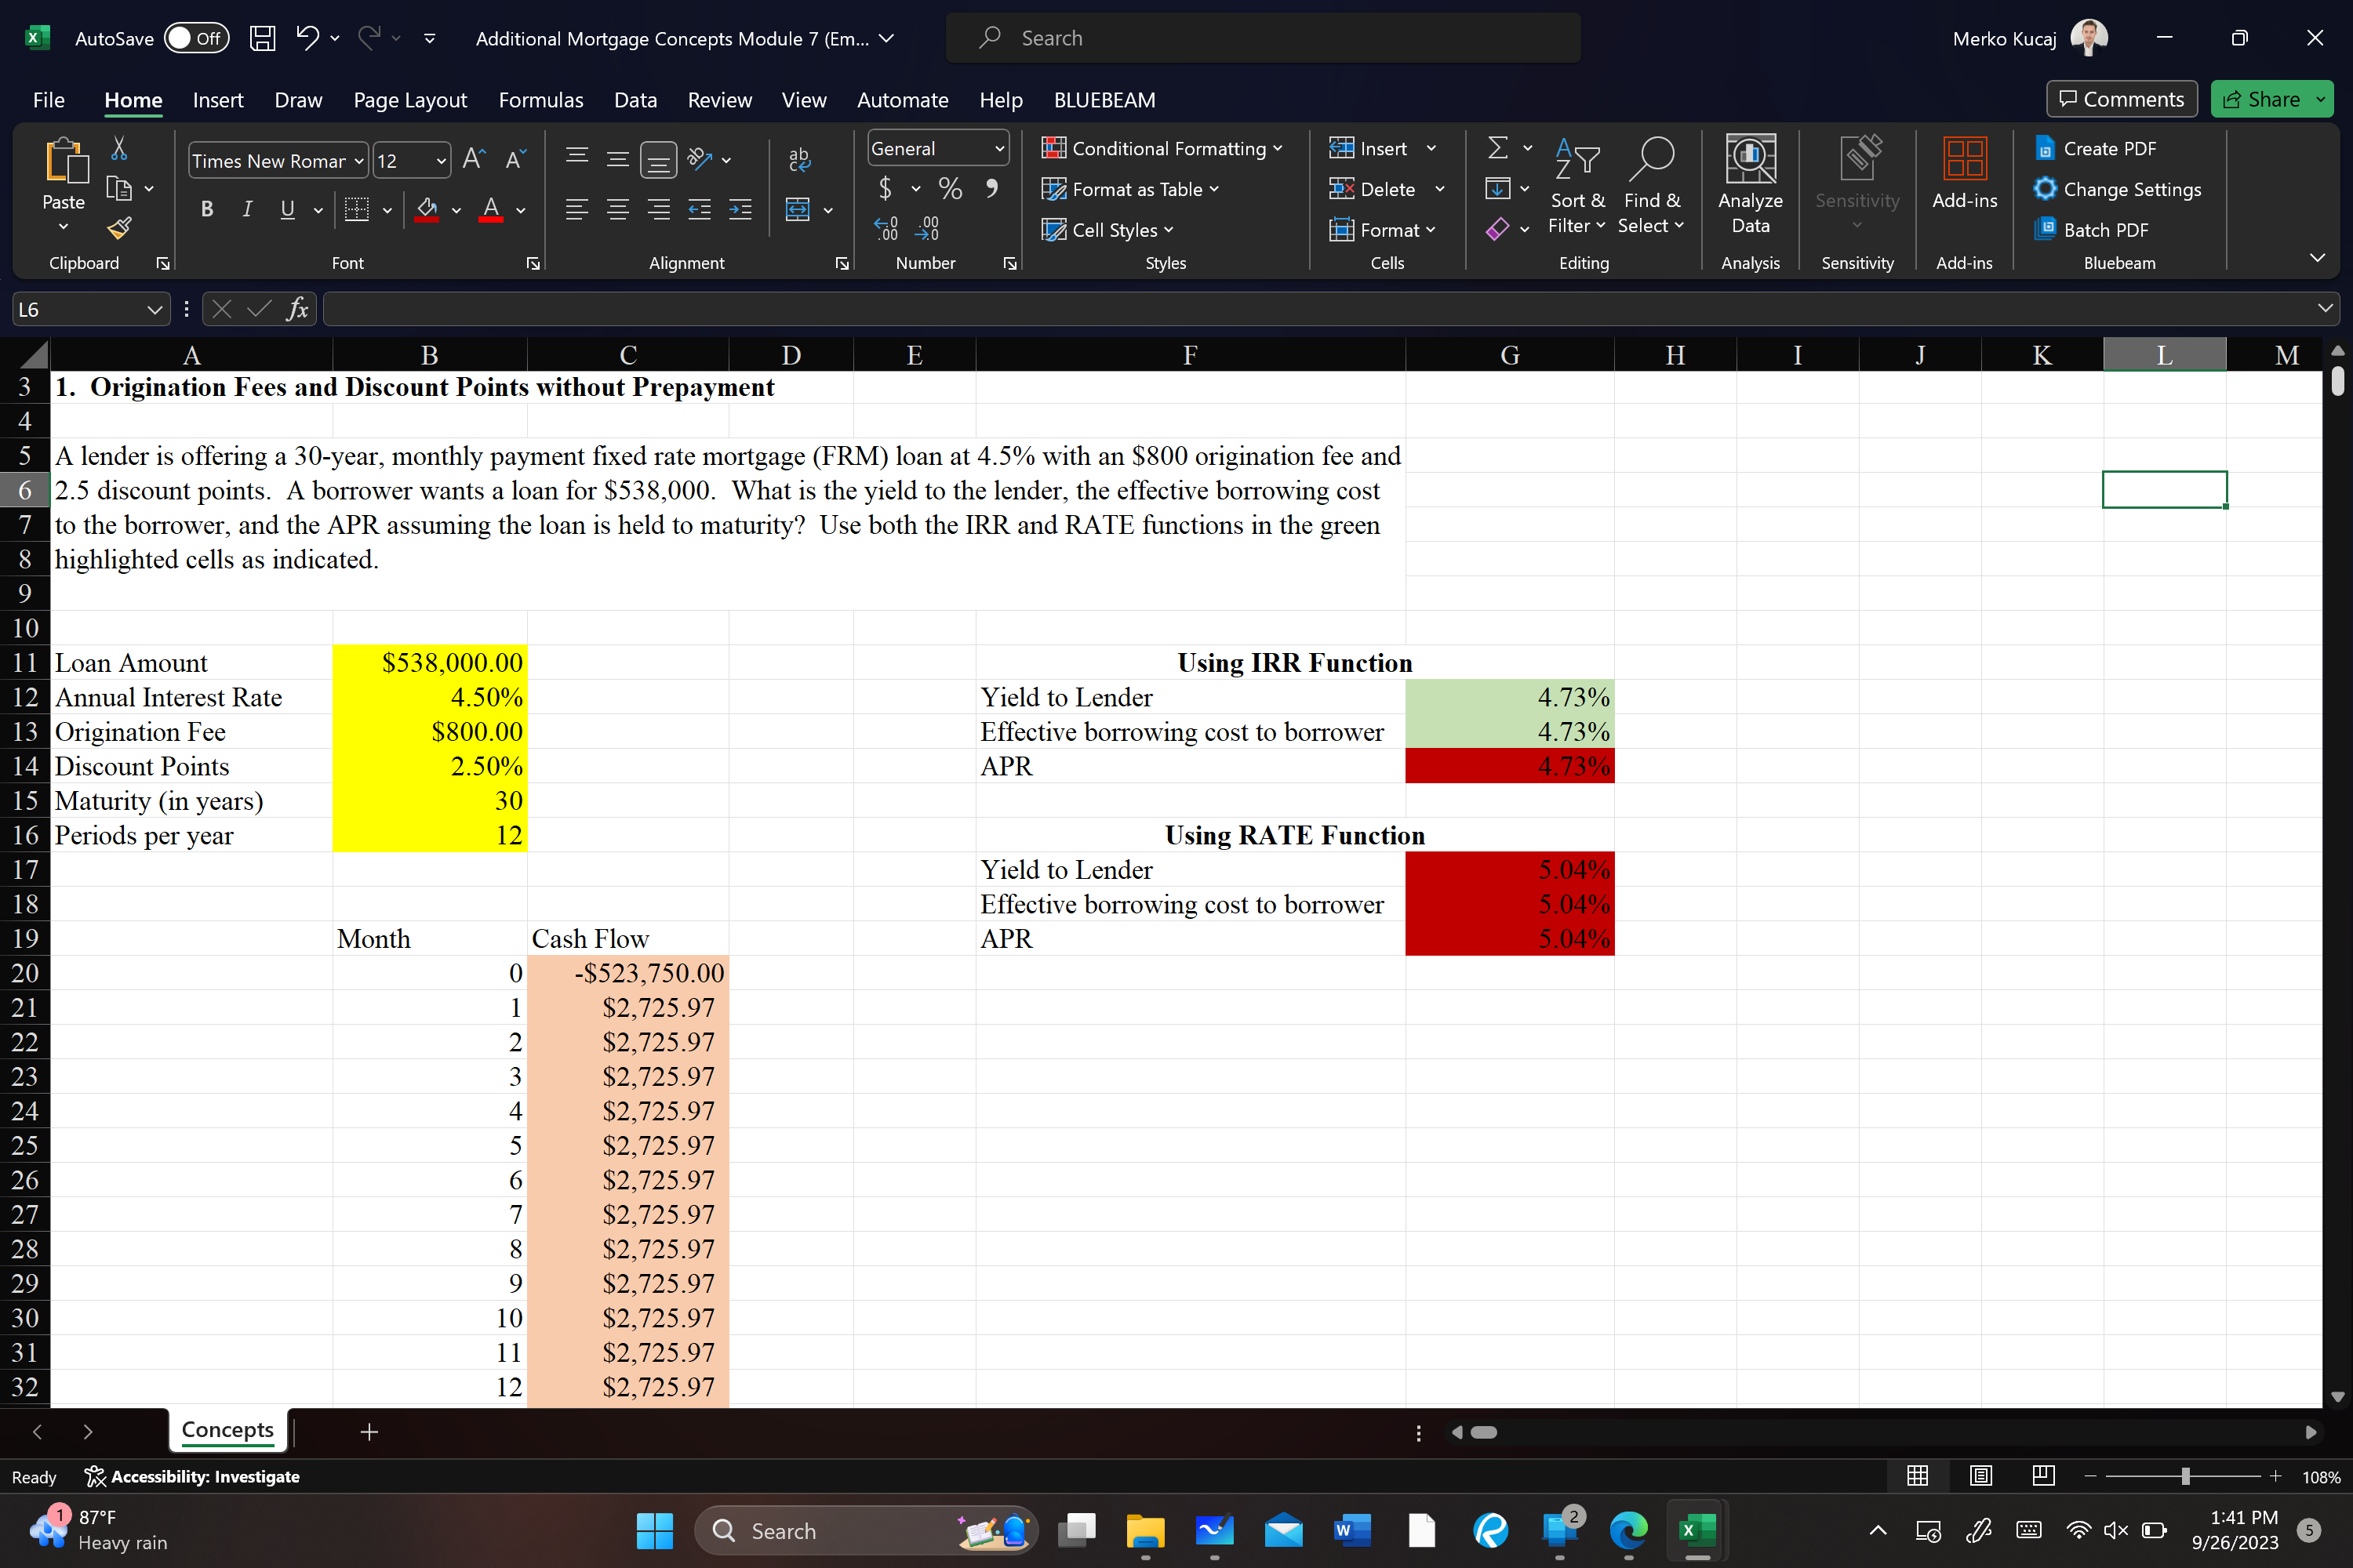This screenshot has height=1568, width=2353.
Task: Click the Formulas ribbon tab
Action: point(540,98)
